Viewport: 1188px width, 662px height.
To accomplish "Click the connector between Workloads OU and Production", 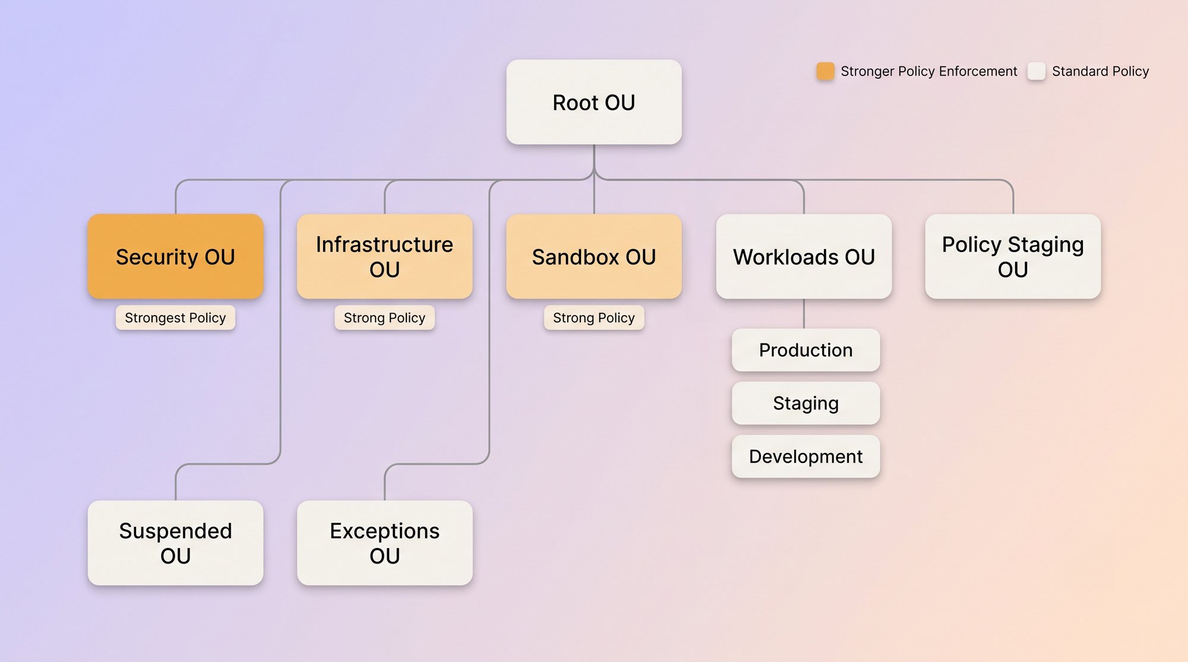I will click(x=804, y=314).
